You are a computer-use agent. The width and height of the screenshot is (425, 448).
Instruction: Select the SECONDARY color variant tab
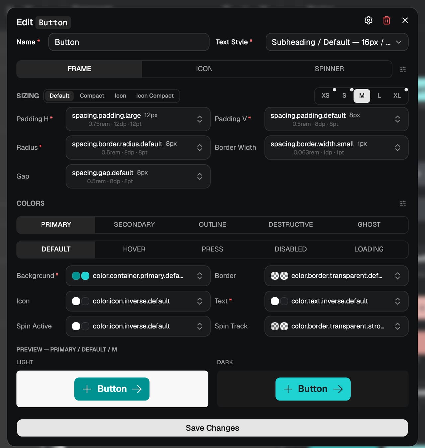click(134, 225)
